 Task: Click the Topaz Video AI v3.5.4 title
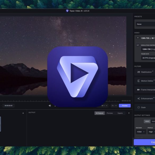coord(79,11)
